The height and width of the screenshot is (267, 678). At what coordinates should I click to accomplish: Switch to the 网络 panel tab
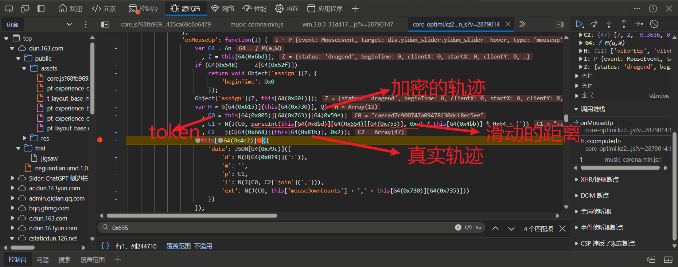pyautogui.click(x=223, y=8)
